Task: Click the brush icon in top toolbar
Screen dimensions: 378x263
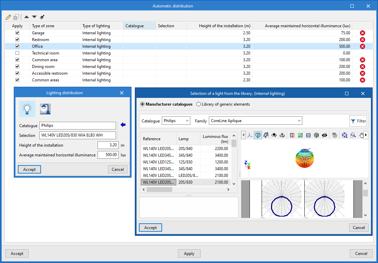Action: [42, 17]
